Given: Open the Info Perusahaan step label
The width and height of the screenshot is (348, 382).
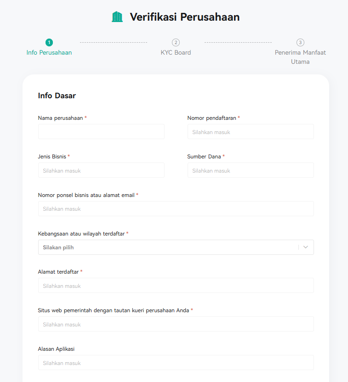Looking at the screenshot, I should [x=49, y=53].
